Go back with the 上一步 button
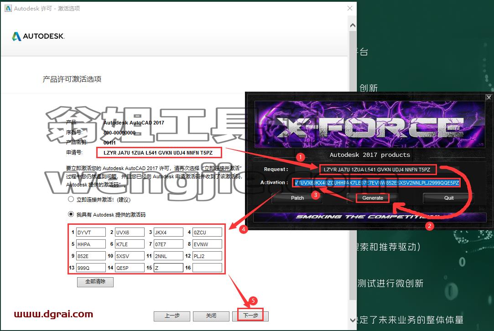Viewport: 494px width, 331px height. (172, 315)
